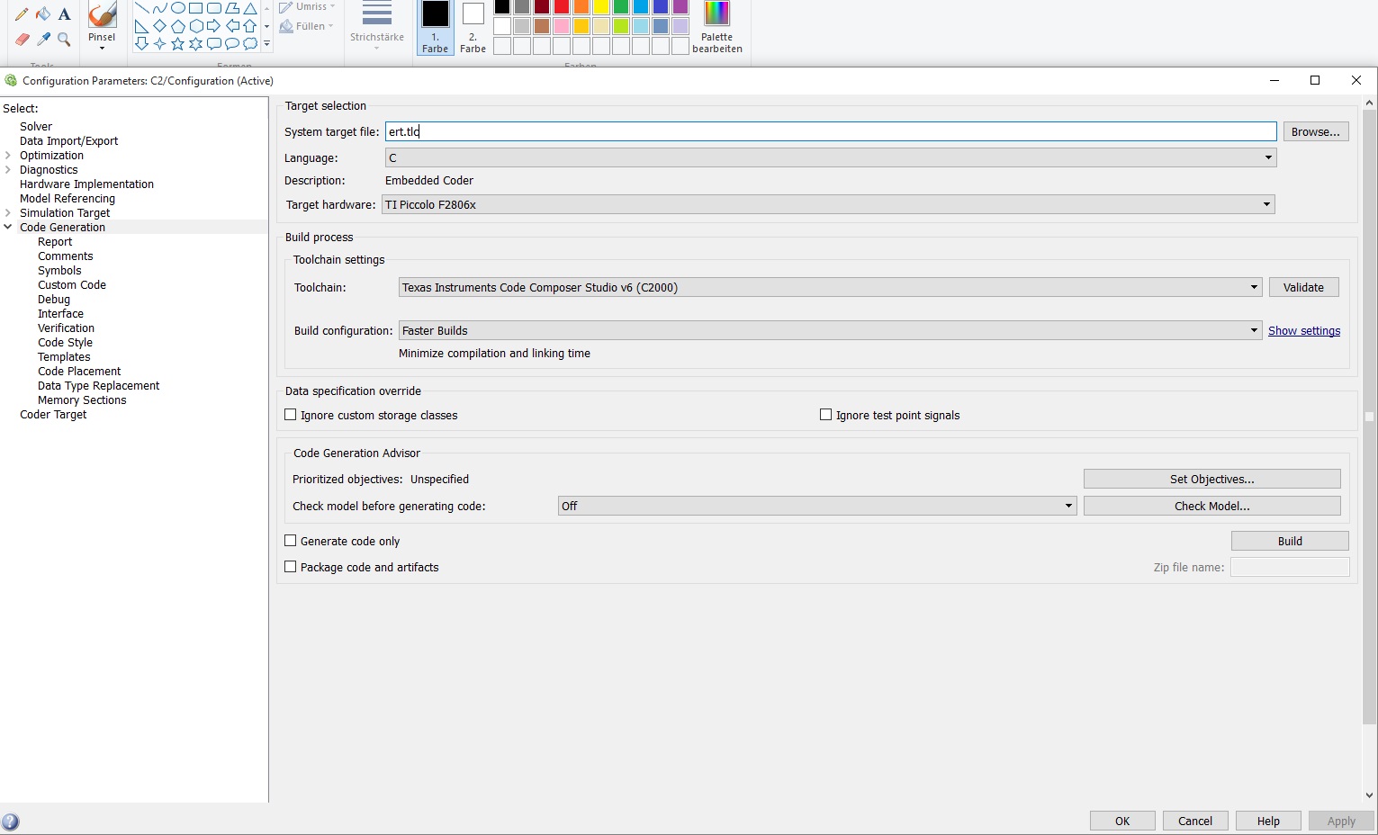Open Palette bearbeiten color editor
The image size is (1378, 835).
tap(716, 27)
